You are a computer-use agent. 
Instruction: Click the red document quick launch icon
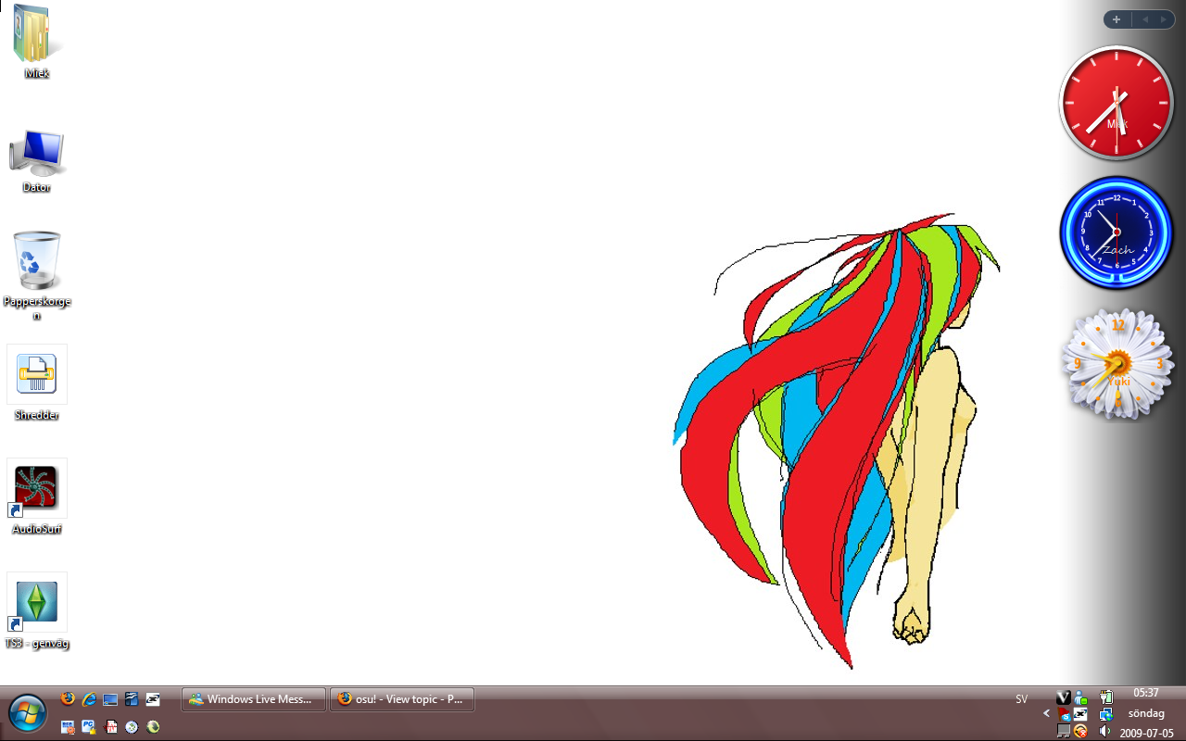pyautogui.click(x=111, y=727)
